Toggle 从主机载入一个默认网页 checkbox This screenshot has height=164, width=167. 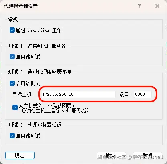[x=15, y=108]
